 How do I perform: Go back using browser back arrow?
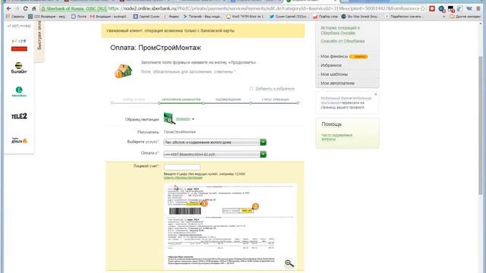(8, 8)
